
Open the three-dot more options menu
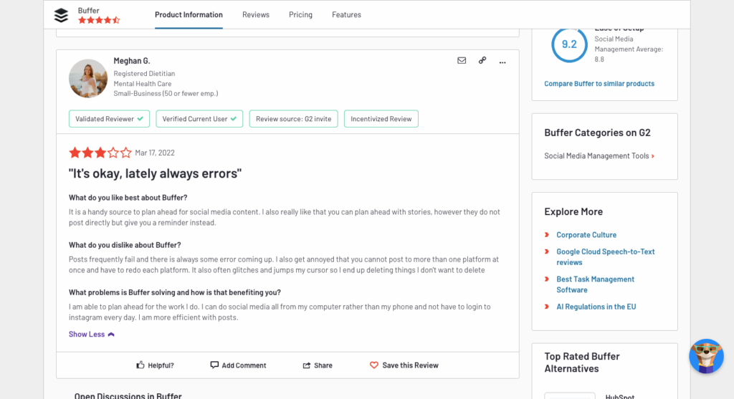(502, 62)
